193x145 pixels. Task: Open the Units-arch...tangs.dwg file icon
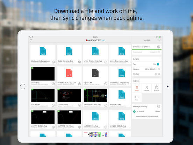click(x=43, y=51)
